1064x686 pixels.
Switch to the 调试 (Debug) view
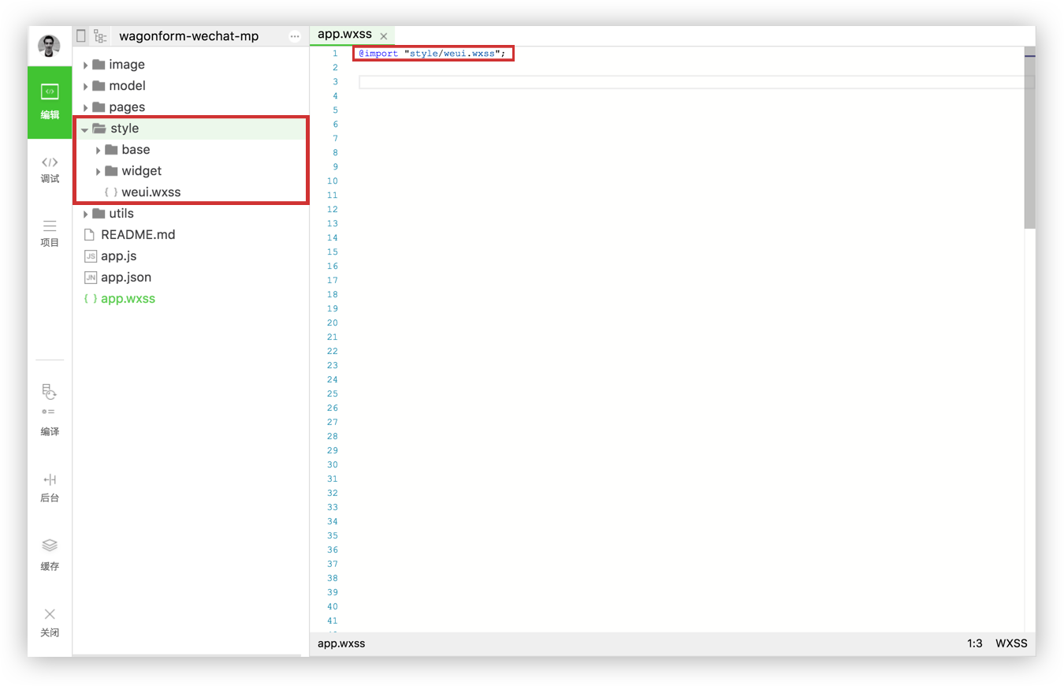coord(50,170)
